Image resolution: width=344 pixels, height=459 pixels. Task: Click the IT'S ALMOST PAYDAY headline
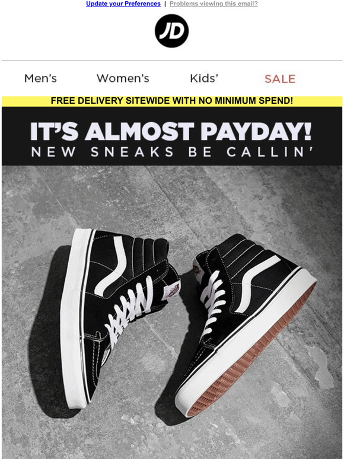tap(171, 132)
